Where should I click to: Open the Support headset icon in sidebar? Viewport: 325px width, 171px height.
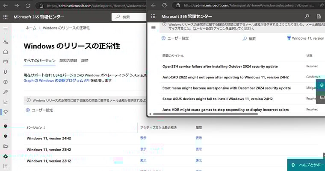point(6,72)
